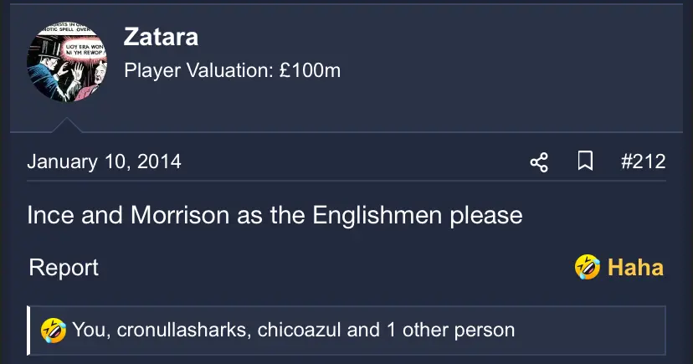Click the January 10, 2014 post date
The height and width of the screenshot is (364, 693).
[104, 161]
